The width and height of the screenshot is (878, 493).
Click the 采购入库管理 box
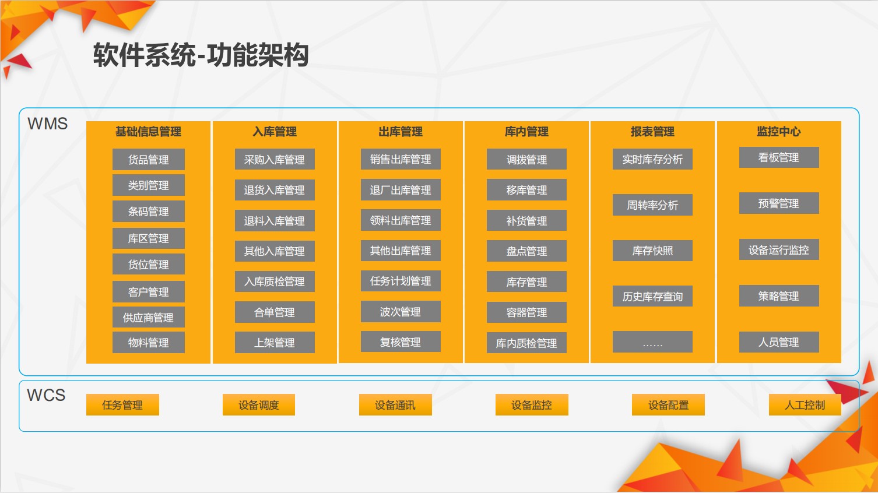coord(275,160)
